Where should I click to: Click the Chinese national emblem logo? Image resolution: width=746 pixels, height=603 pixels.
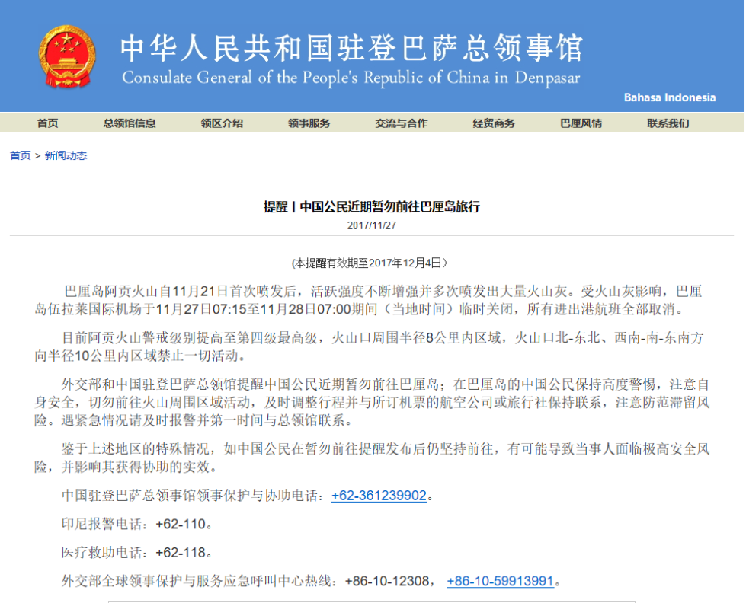(x=67, y=56)
